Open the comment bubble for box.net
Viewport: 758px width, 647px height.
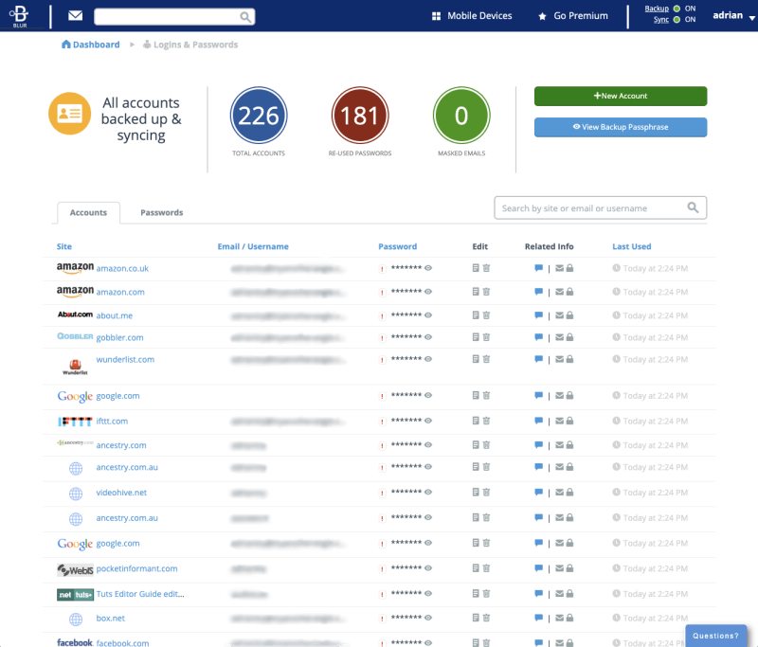tap(538, 618)
